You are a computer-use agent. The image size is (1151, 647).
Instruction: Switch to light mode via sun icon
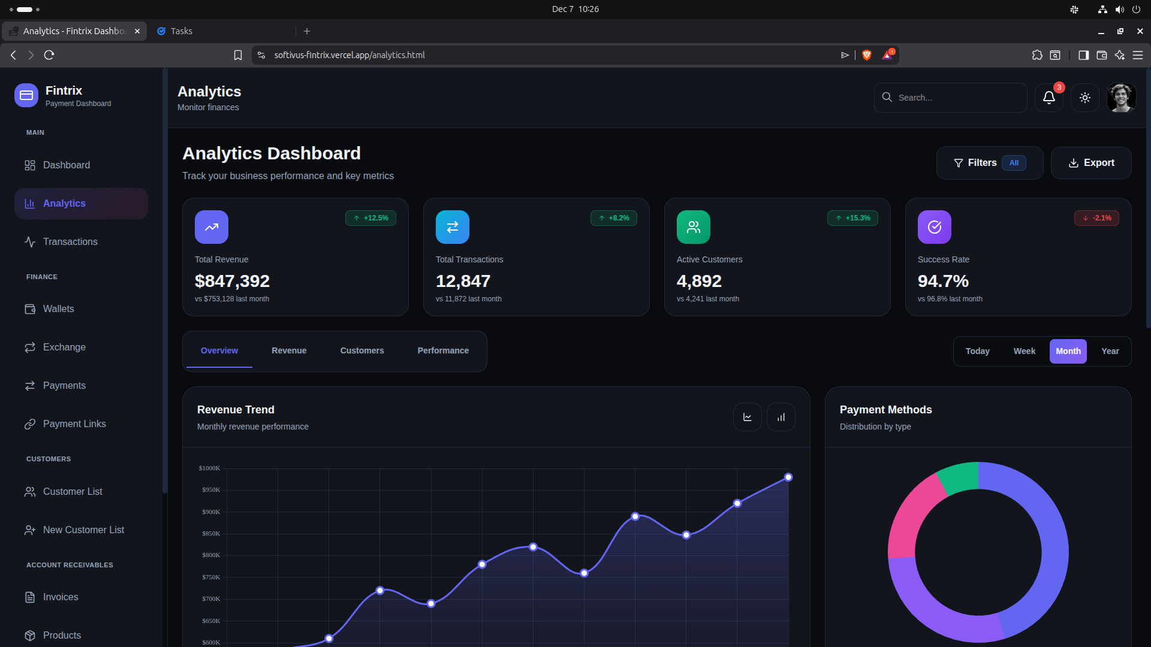(x=1084, y=97)
